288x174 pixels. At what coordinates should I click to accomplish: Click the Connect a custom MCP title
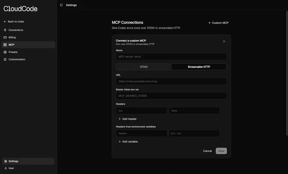pyautogui.click(x=131, y=41)
